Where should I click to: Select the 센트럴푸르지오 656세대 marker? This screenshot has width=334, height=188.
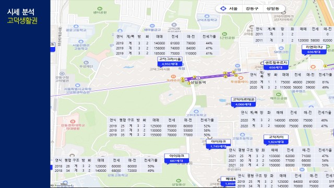[x=276, y=65]
